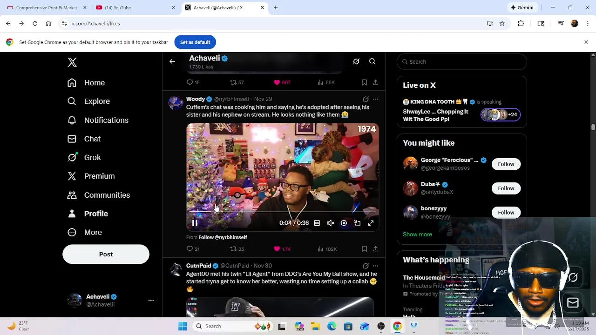
Task: Open Grok in the sidebar
Action: pyautogui.click(x=84, y=157)
